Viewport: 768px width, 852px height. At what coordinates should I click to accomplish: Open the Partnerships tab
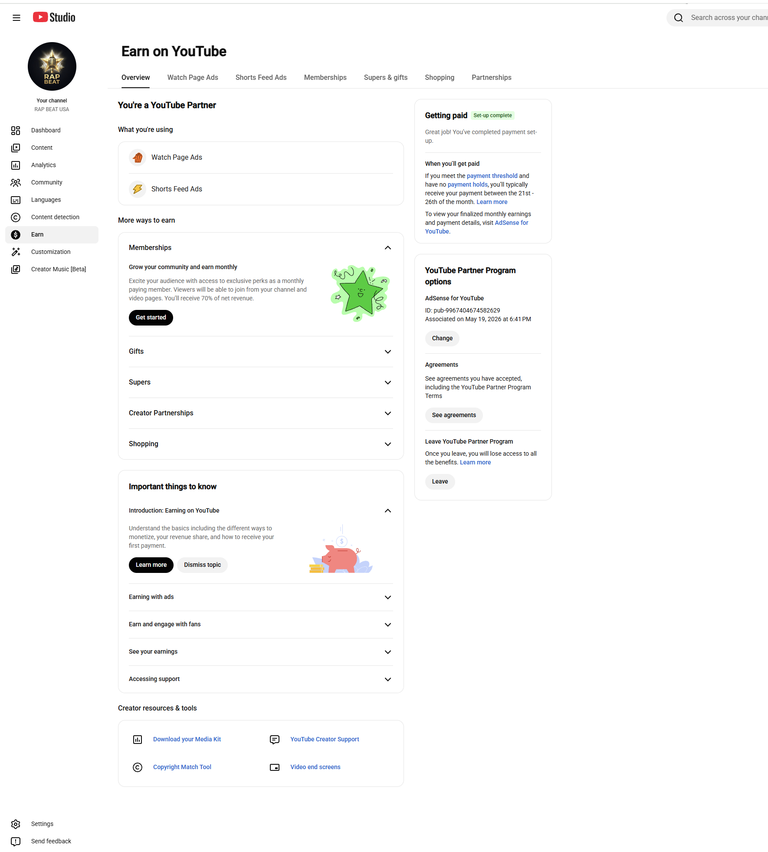[492, 78]
